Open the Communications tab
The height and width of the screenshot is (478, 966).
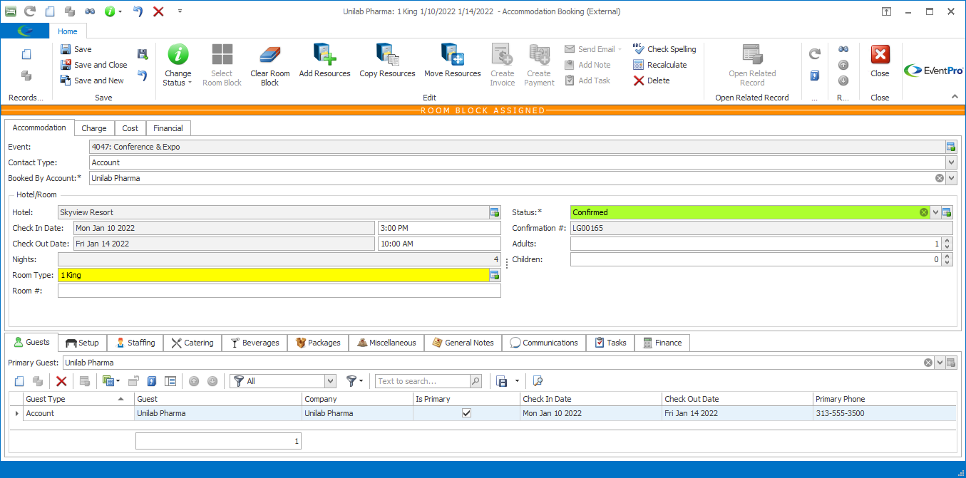(x=544, y=343)
